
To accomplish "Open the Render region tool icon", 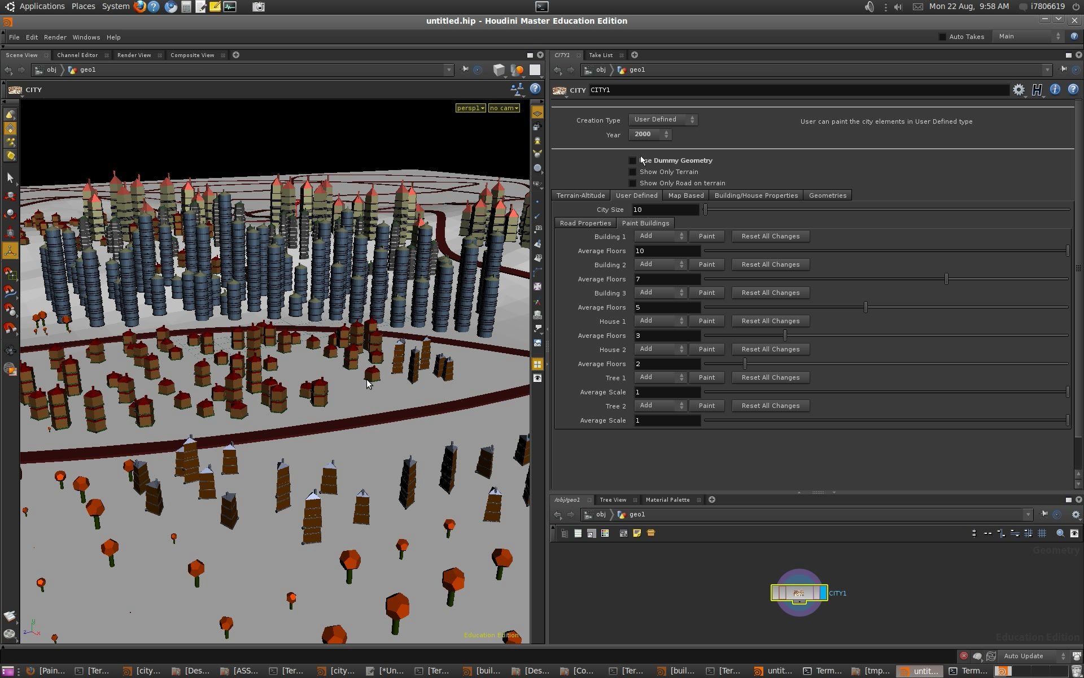I will 10,369.
